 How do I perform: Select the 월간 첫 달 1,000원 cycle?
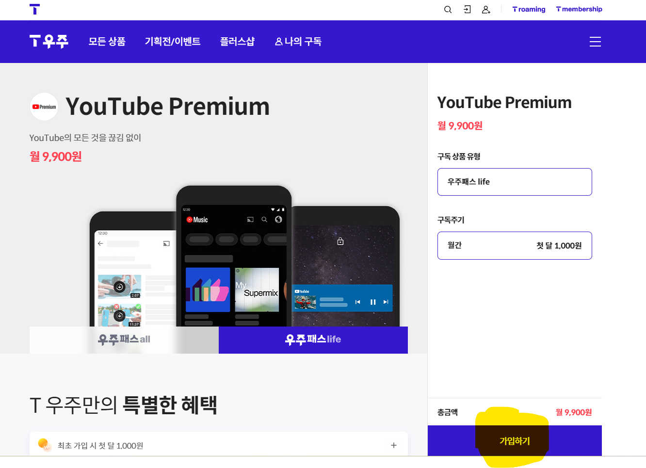coord(515,246)
